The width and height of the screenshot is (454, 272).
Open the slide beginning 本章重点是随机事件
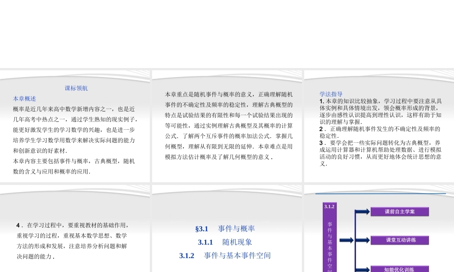click(227, 126)
